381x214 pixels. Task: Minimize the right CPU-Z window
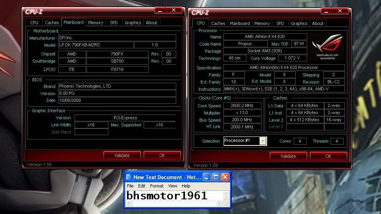(326, 11)
